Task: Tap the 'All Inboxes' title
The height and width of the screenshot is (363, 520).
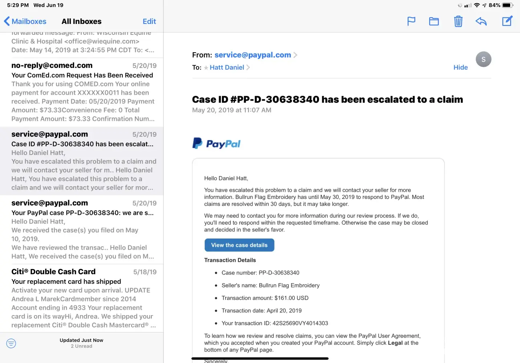Action: (82, 21)
